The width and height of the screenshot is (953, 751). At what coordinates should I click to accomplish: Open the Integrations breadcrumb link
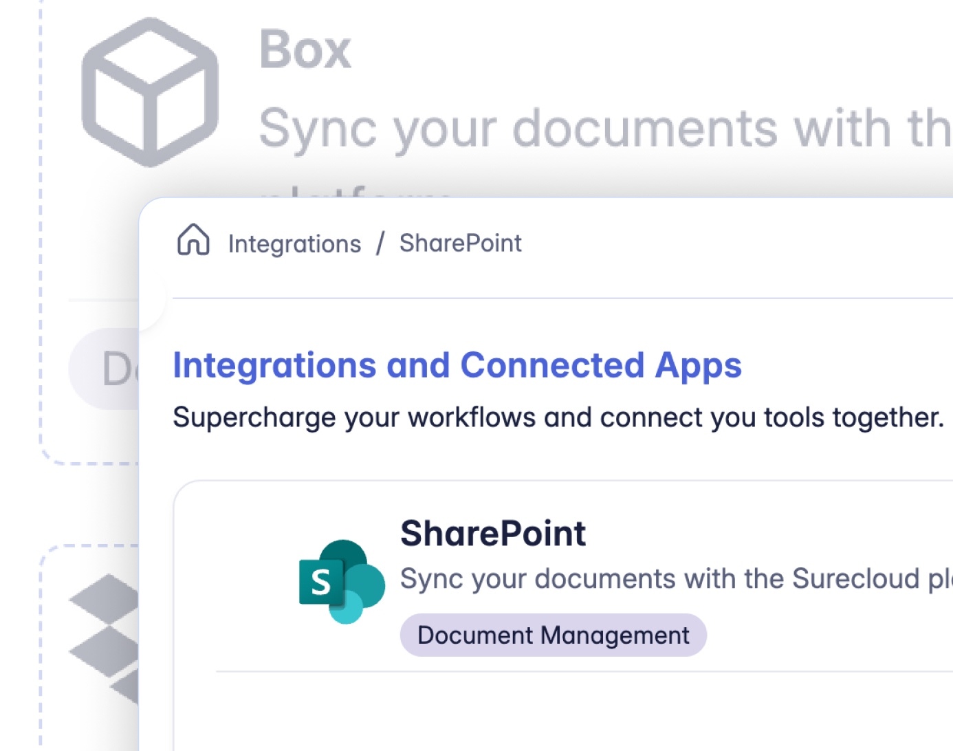tap(294, 244)
